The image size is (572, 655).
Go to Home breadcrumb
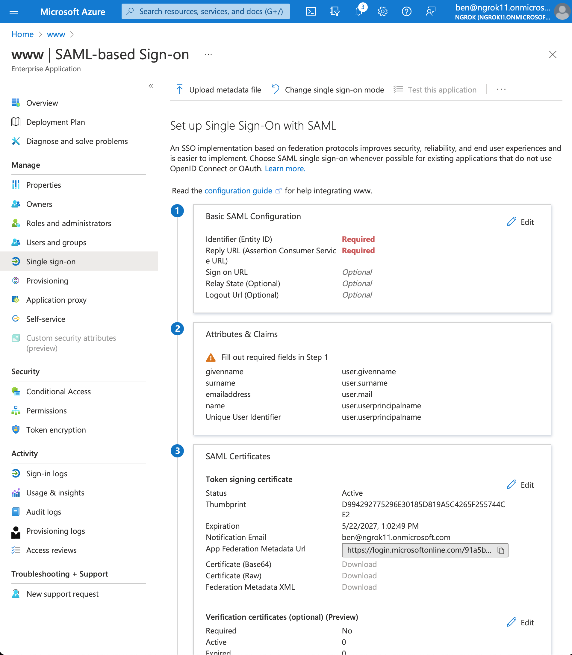pos(22,34)
